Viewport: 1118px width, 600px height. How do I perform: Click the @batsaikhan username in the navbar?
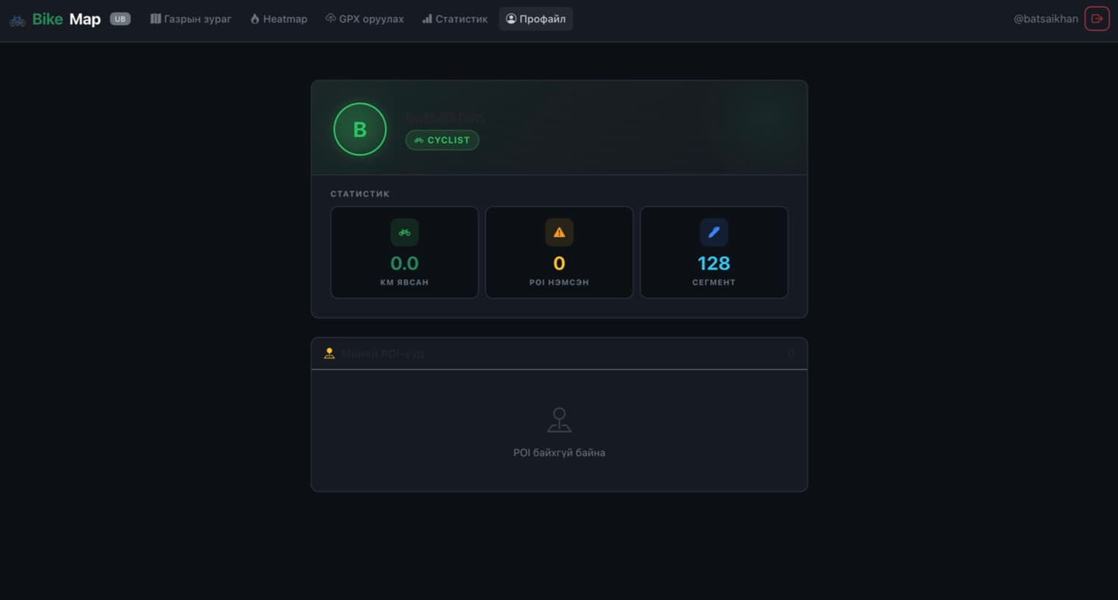tap(1046, 19)
